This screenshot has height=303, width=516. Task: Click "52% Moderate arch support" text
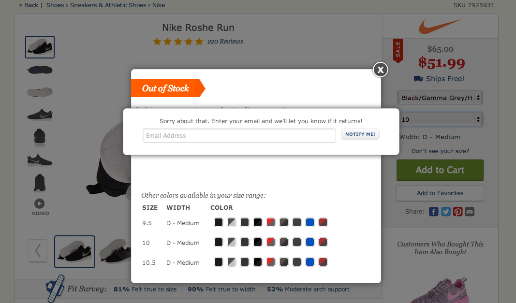tap(309, 289)
